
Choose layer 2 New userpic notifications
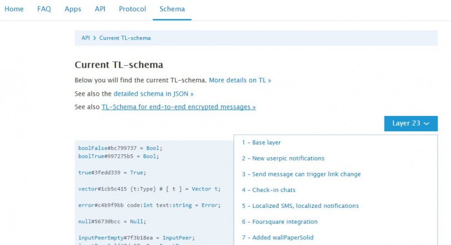[283, 158]
